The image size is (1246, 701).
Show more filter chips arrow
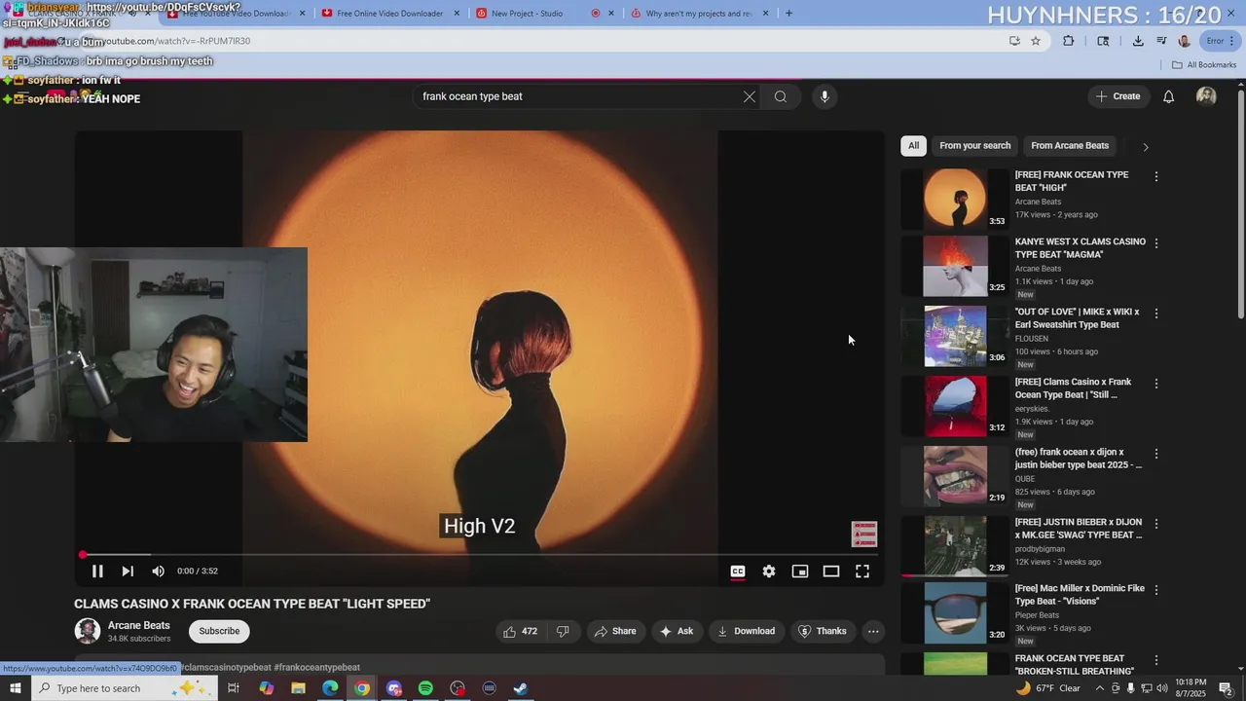pyautogui.click(x=1146, y=147)
